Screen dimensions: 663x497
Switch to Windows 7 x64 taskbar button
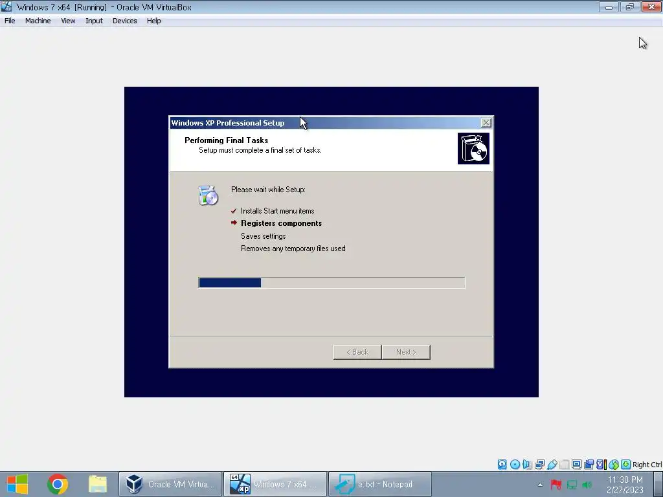click(275, 484)
